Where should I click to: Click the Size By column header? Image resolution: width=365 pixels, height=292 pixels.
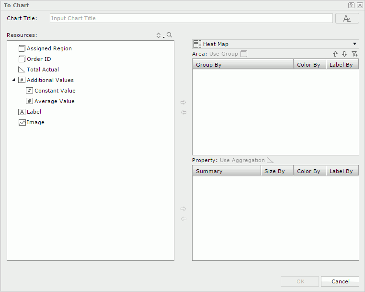pyautogui.click(x=277, y=171)
